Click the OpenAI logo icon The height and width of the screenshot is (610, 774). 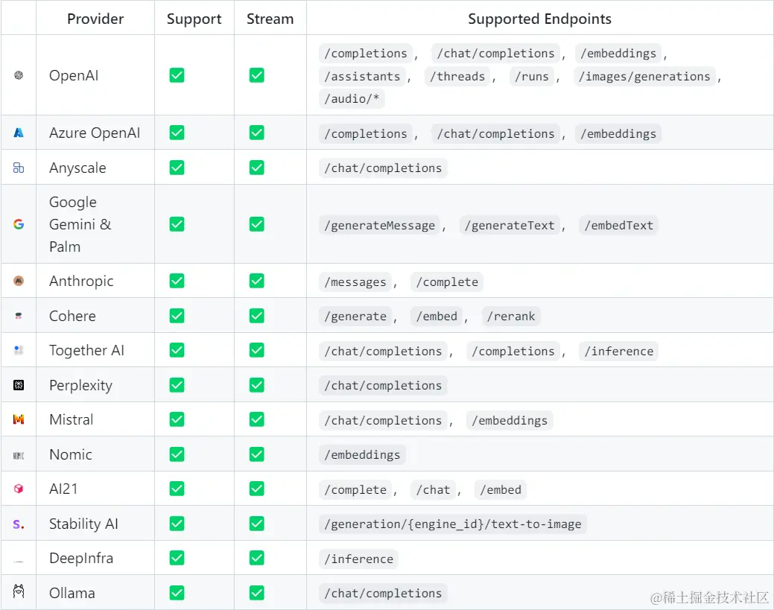(x=19, y=75)
